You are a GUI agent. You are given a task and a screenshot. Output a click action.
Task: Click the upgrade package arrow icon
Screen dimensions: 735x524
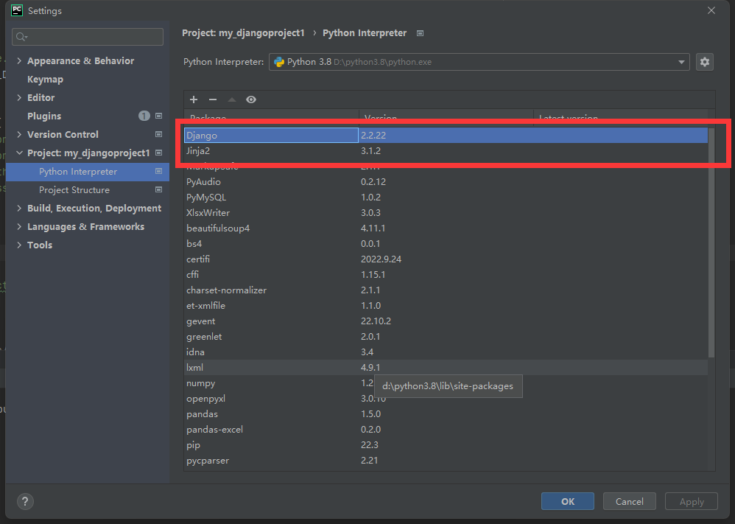[x=231, y=99]
